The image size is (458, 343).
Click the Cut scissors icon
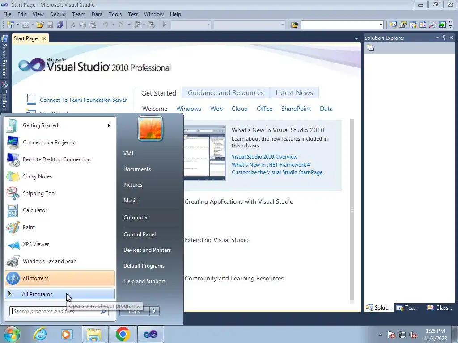[72, 25]
